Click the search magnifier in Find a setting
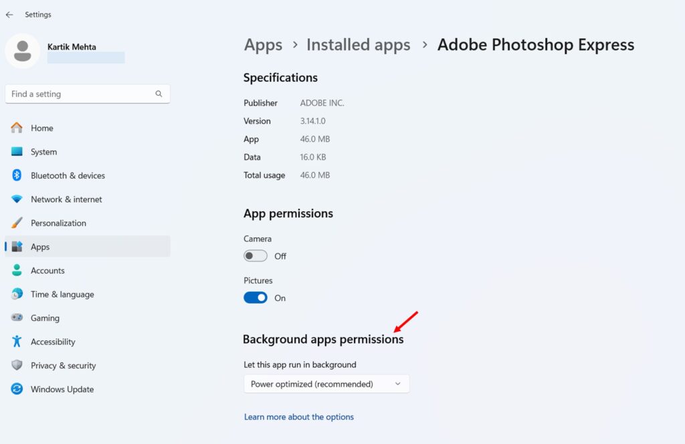Viewport: 685px width, 444px height. click(159, 94)
